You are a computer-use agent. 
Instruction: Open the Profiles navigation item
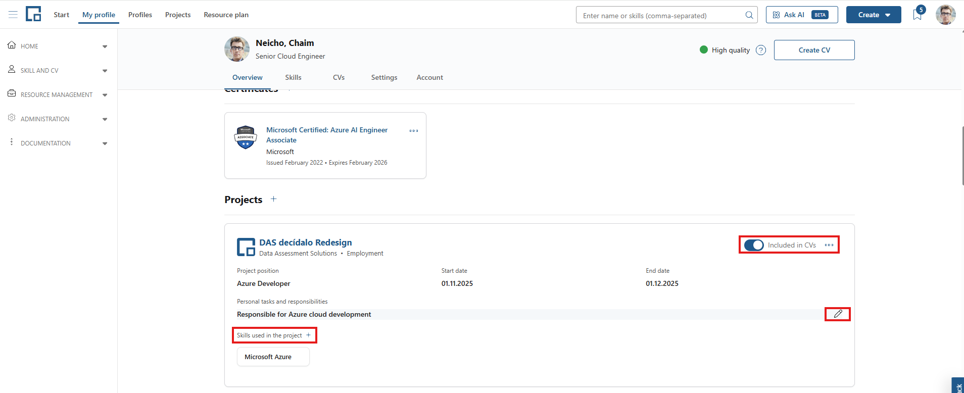point(140,15)
